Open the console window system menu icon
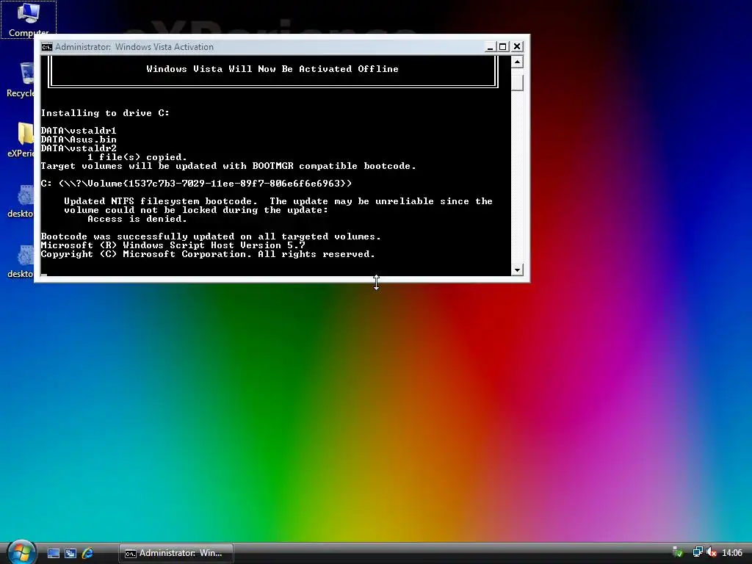This screenshot has height=564, width=752. pyautogui.click(x=46, y=46)
